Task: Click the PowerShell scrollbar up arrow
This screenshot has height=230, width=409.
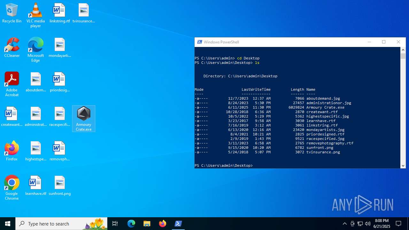Action: click(403, 50)
